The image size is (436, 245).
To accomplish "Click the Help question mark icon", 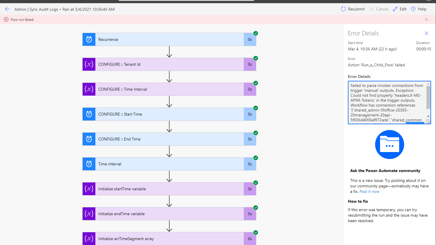I will (x=413, y=9).
